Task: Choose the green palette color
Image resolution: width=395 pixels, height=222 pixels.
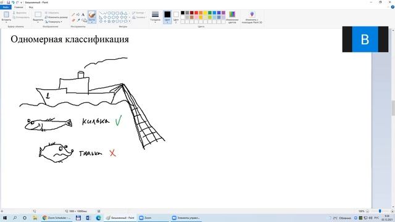Action: [x=210, y=12]
